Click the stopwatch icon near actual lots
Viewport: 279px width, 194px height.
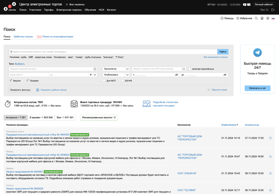coord(8,104)
